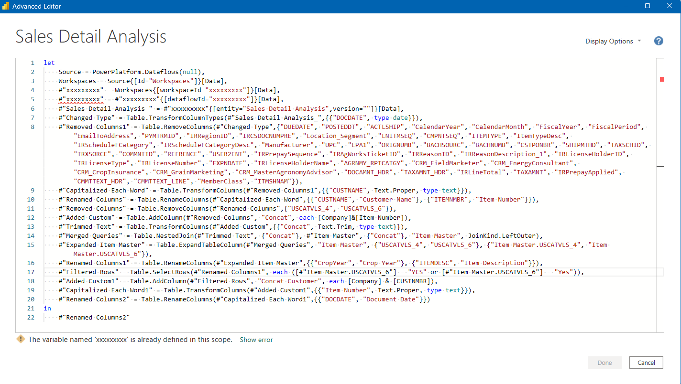Screen dimensions: 681x384
Task: Click 'Advanced Editor' title bar text
Action: click(x=37, y=6)
